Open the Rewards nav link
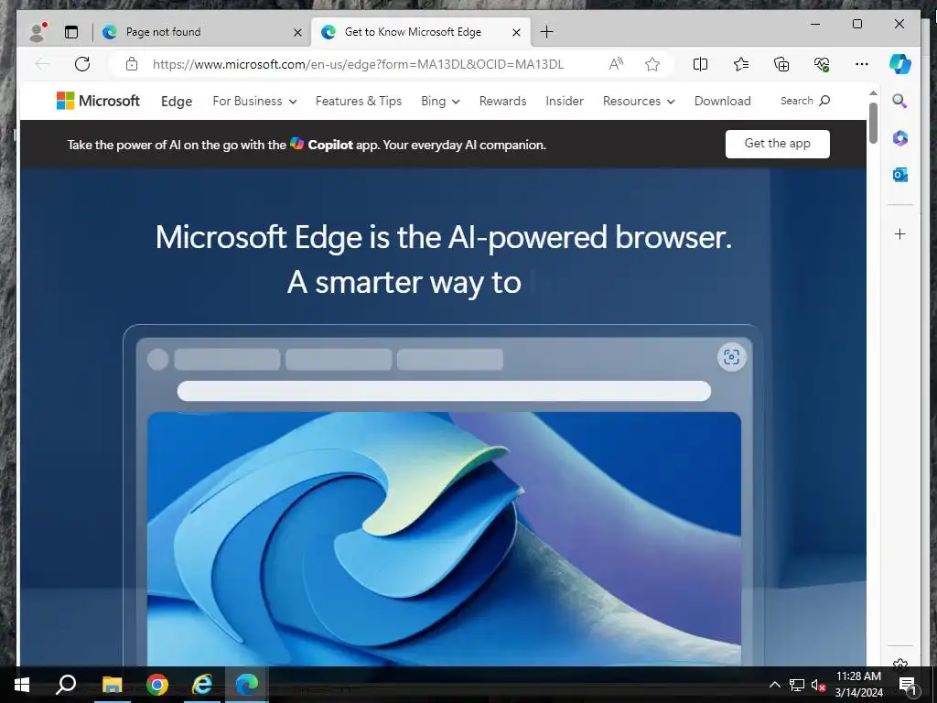The height and width of the screenshot is (703, 937). [x=502, y=101]
